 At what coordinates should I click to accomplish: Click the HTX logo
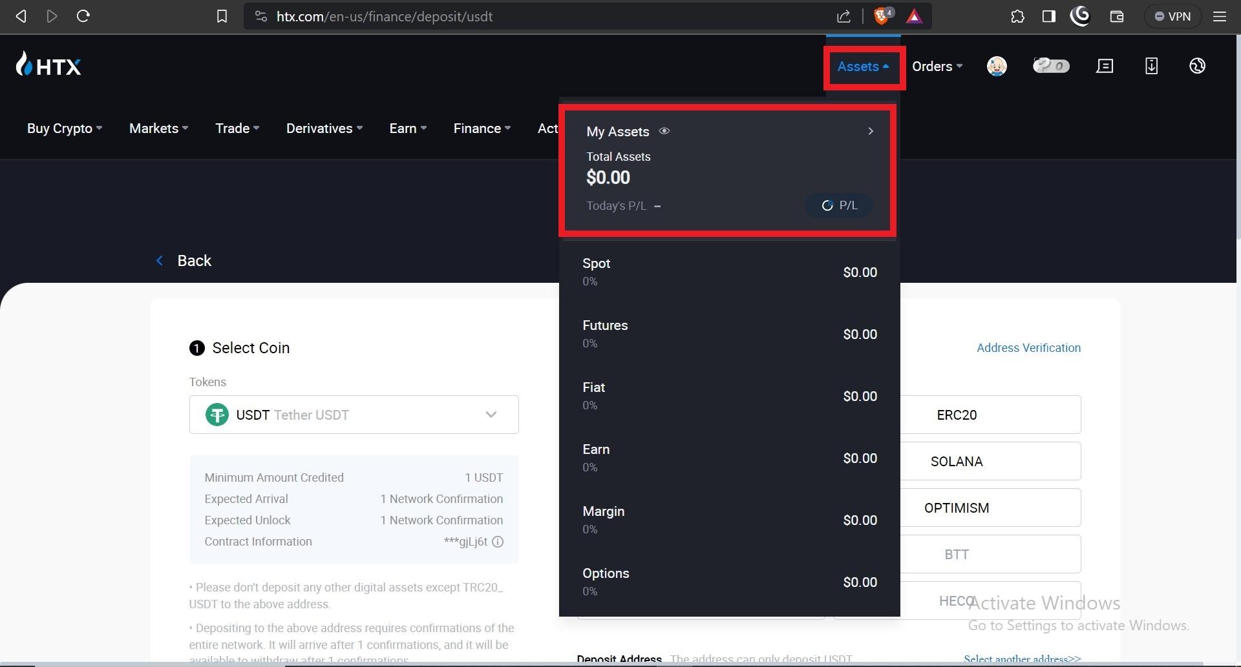[x=48, y=65]
